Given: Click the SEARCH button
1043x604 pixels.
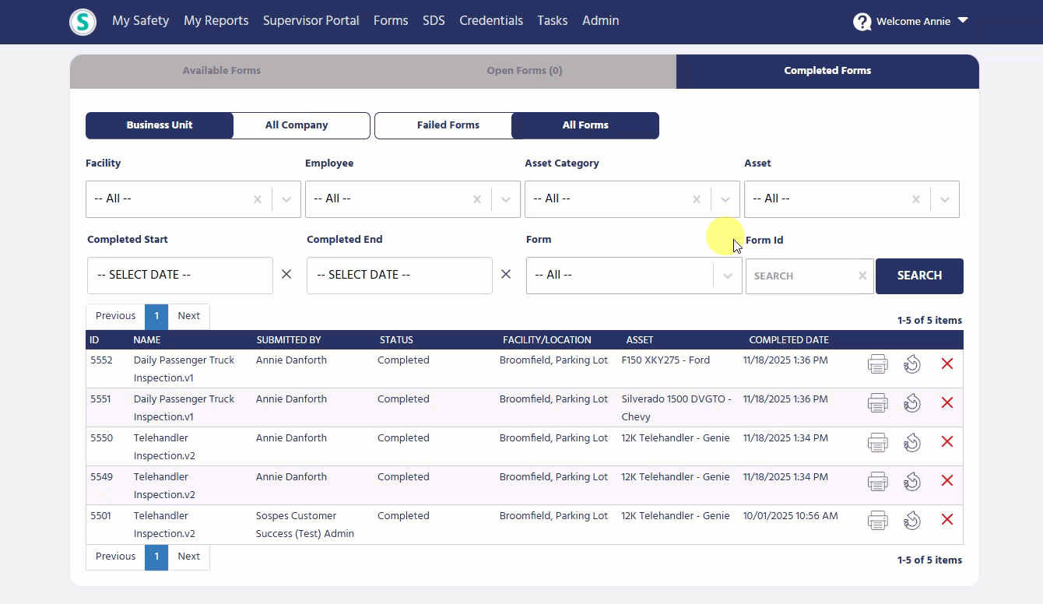Looking at the screenshot, I should [x=919, y=276].
